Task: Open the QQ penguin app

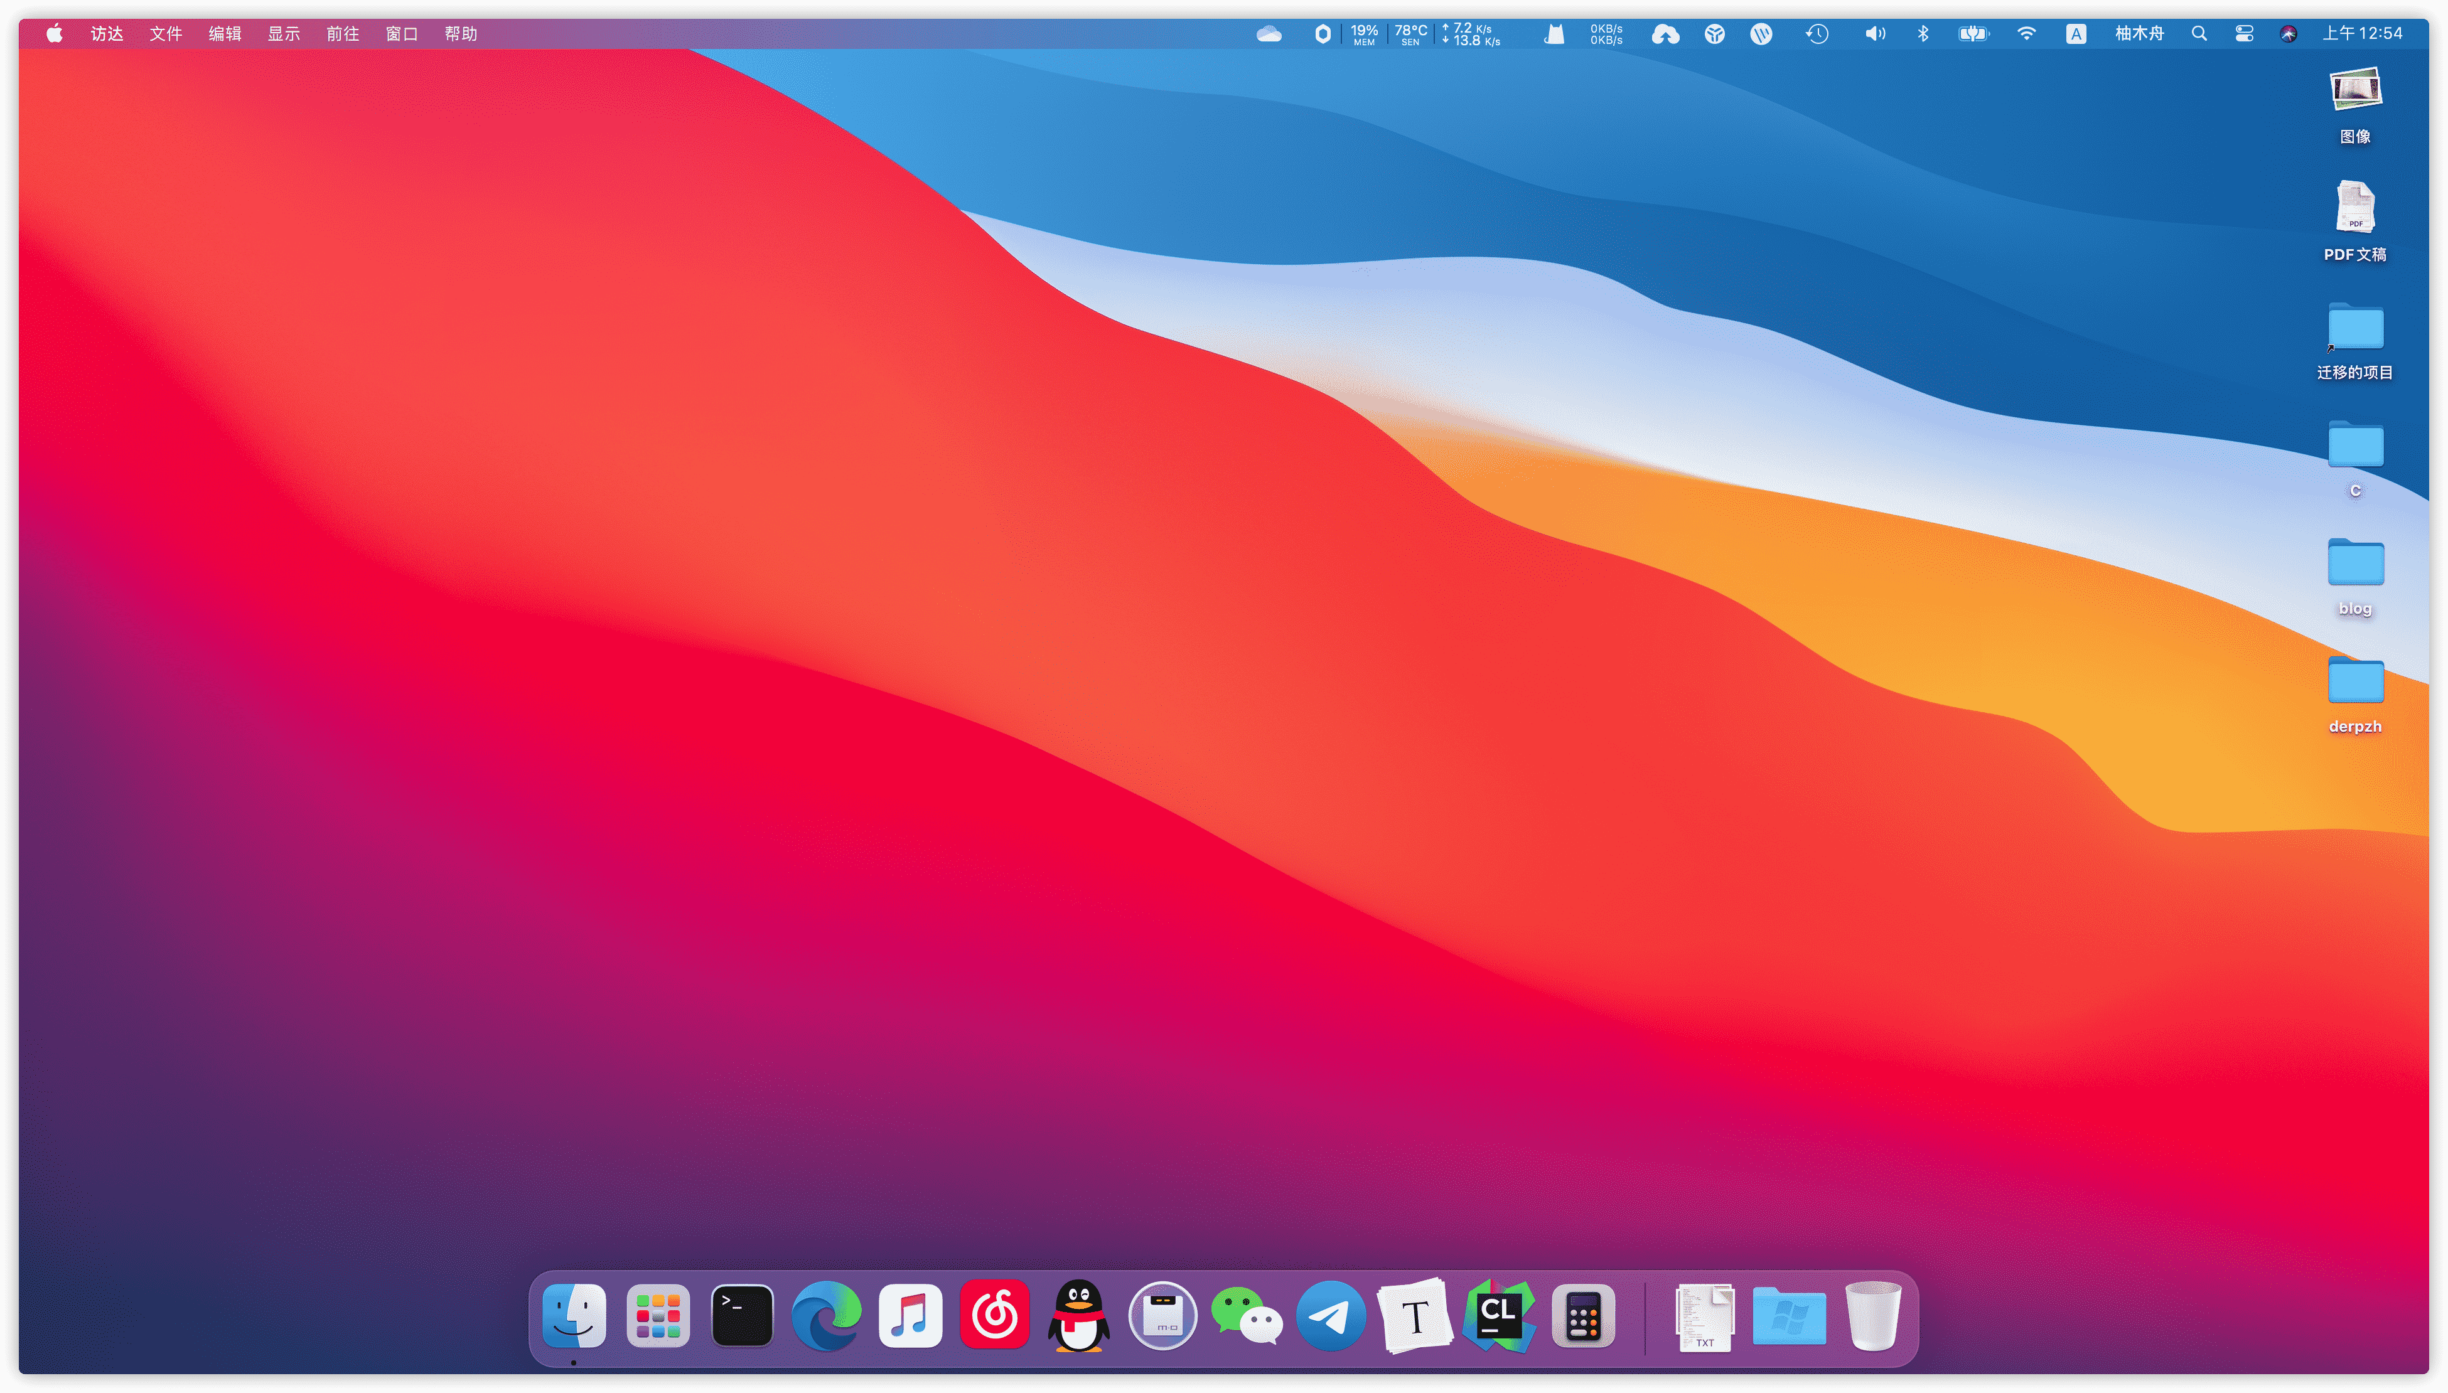Action: [x=1078, y=1315]
